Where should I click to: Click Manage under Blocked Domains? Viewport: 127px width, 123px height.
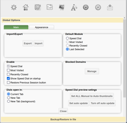[x=92, y=71]
